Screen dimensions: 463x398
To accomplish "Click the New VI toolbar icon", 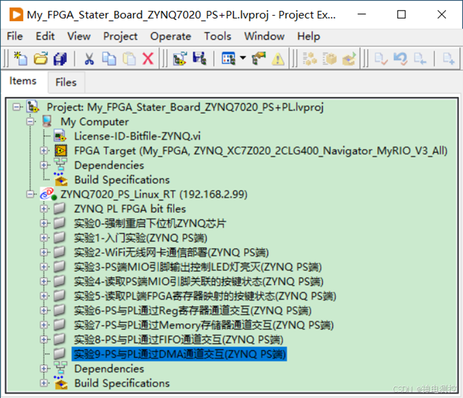I will click(20, 58).
